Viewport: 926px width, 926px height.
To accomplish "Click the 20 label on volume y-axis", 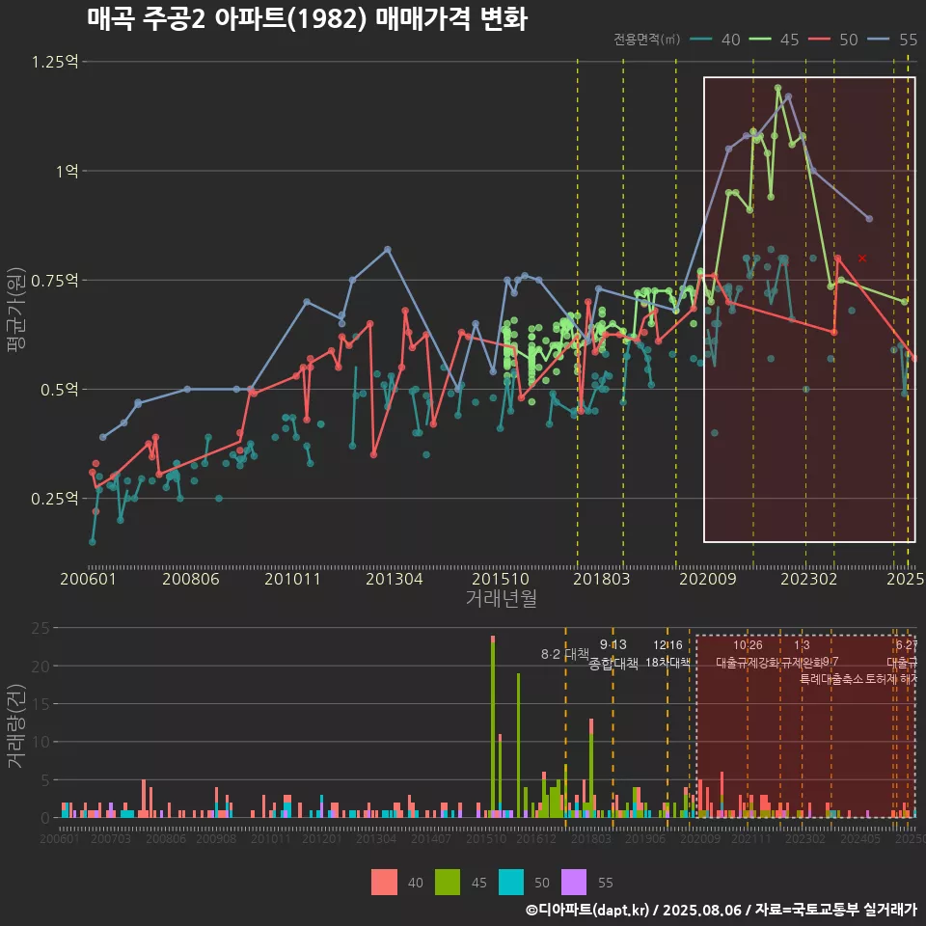I will click(41, 667).
